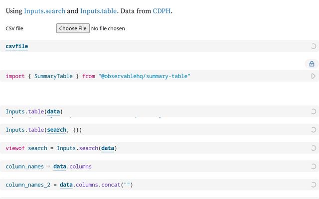Click the data reference in Inputs.search(data)
Viewport: 319px width, 199px height.
(108, 148)
